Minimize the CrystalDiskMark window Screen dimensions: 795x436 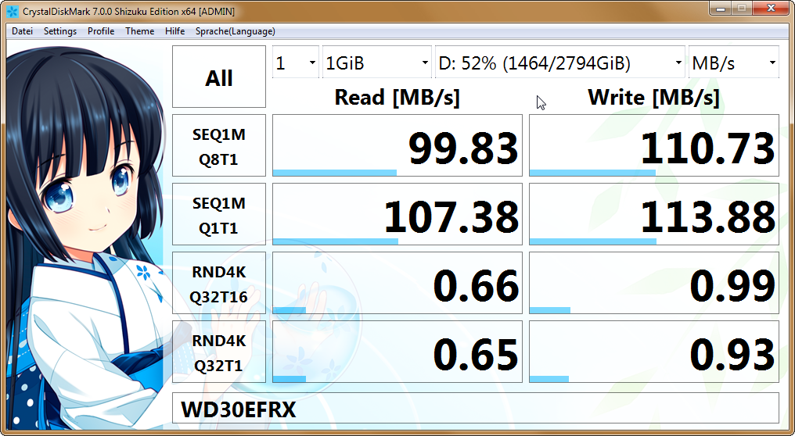(721, 9)
